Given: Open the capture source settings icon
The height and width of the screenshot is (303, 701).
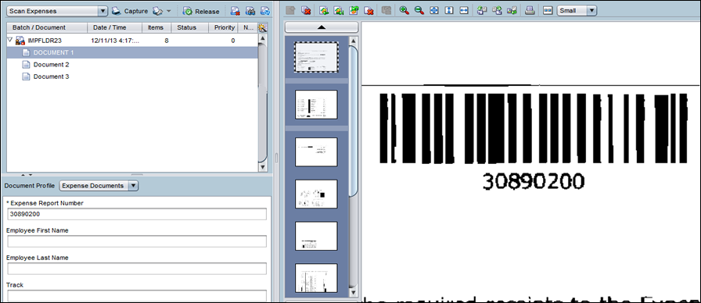Looking at the screenshot, I should pyautogui.click(x=157, y=11).
